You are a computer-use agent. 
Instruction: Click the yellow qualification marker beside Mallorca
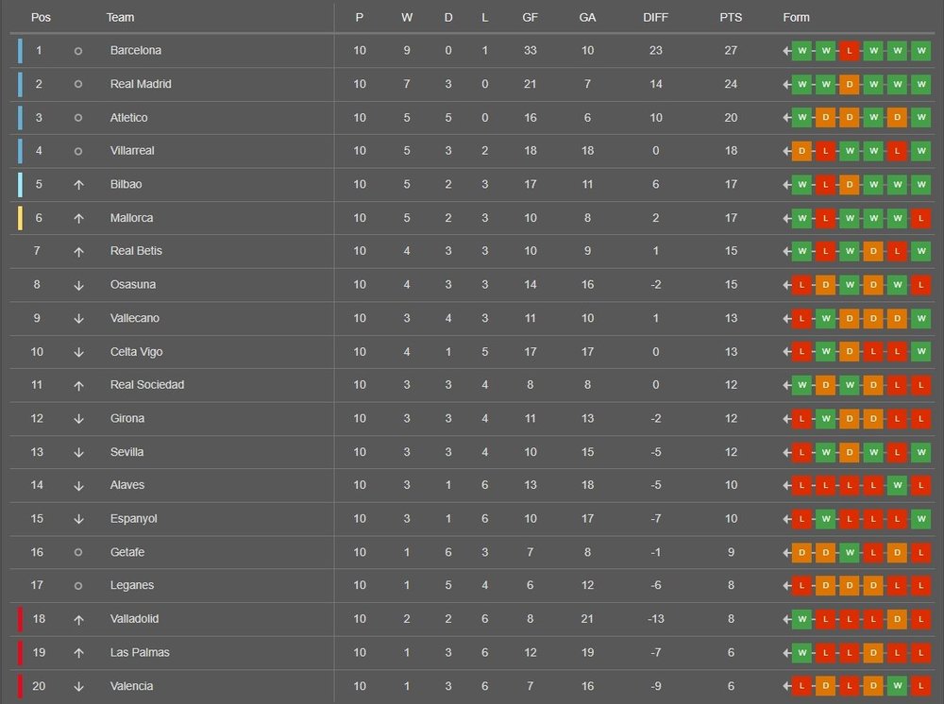pyautogui.click(x=20, y=218)
